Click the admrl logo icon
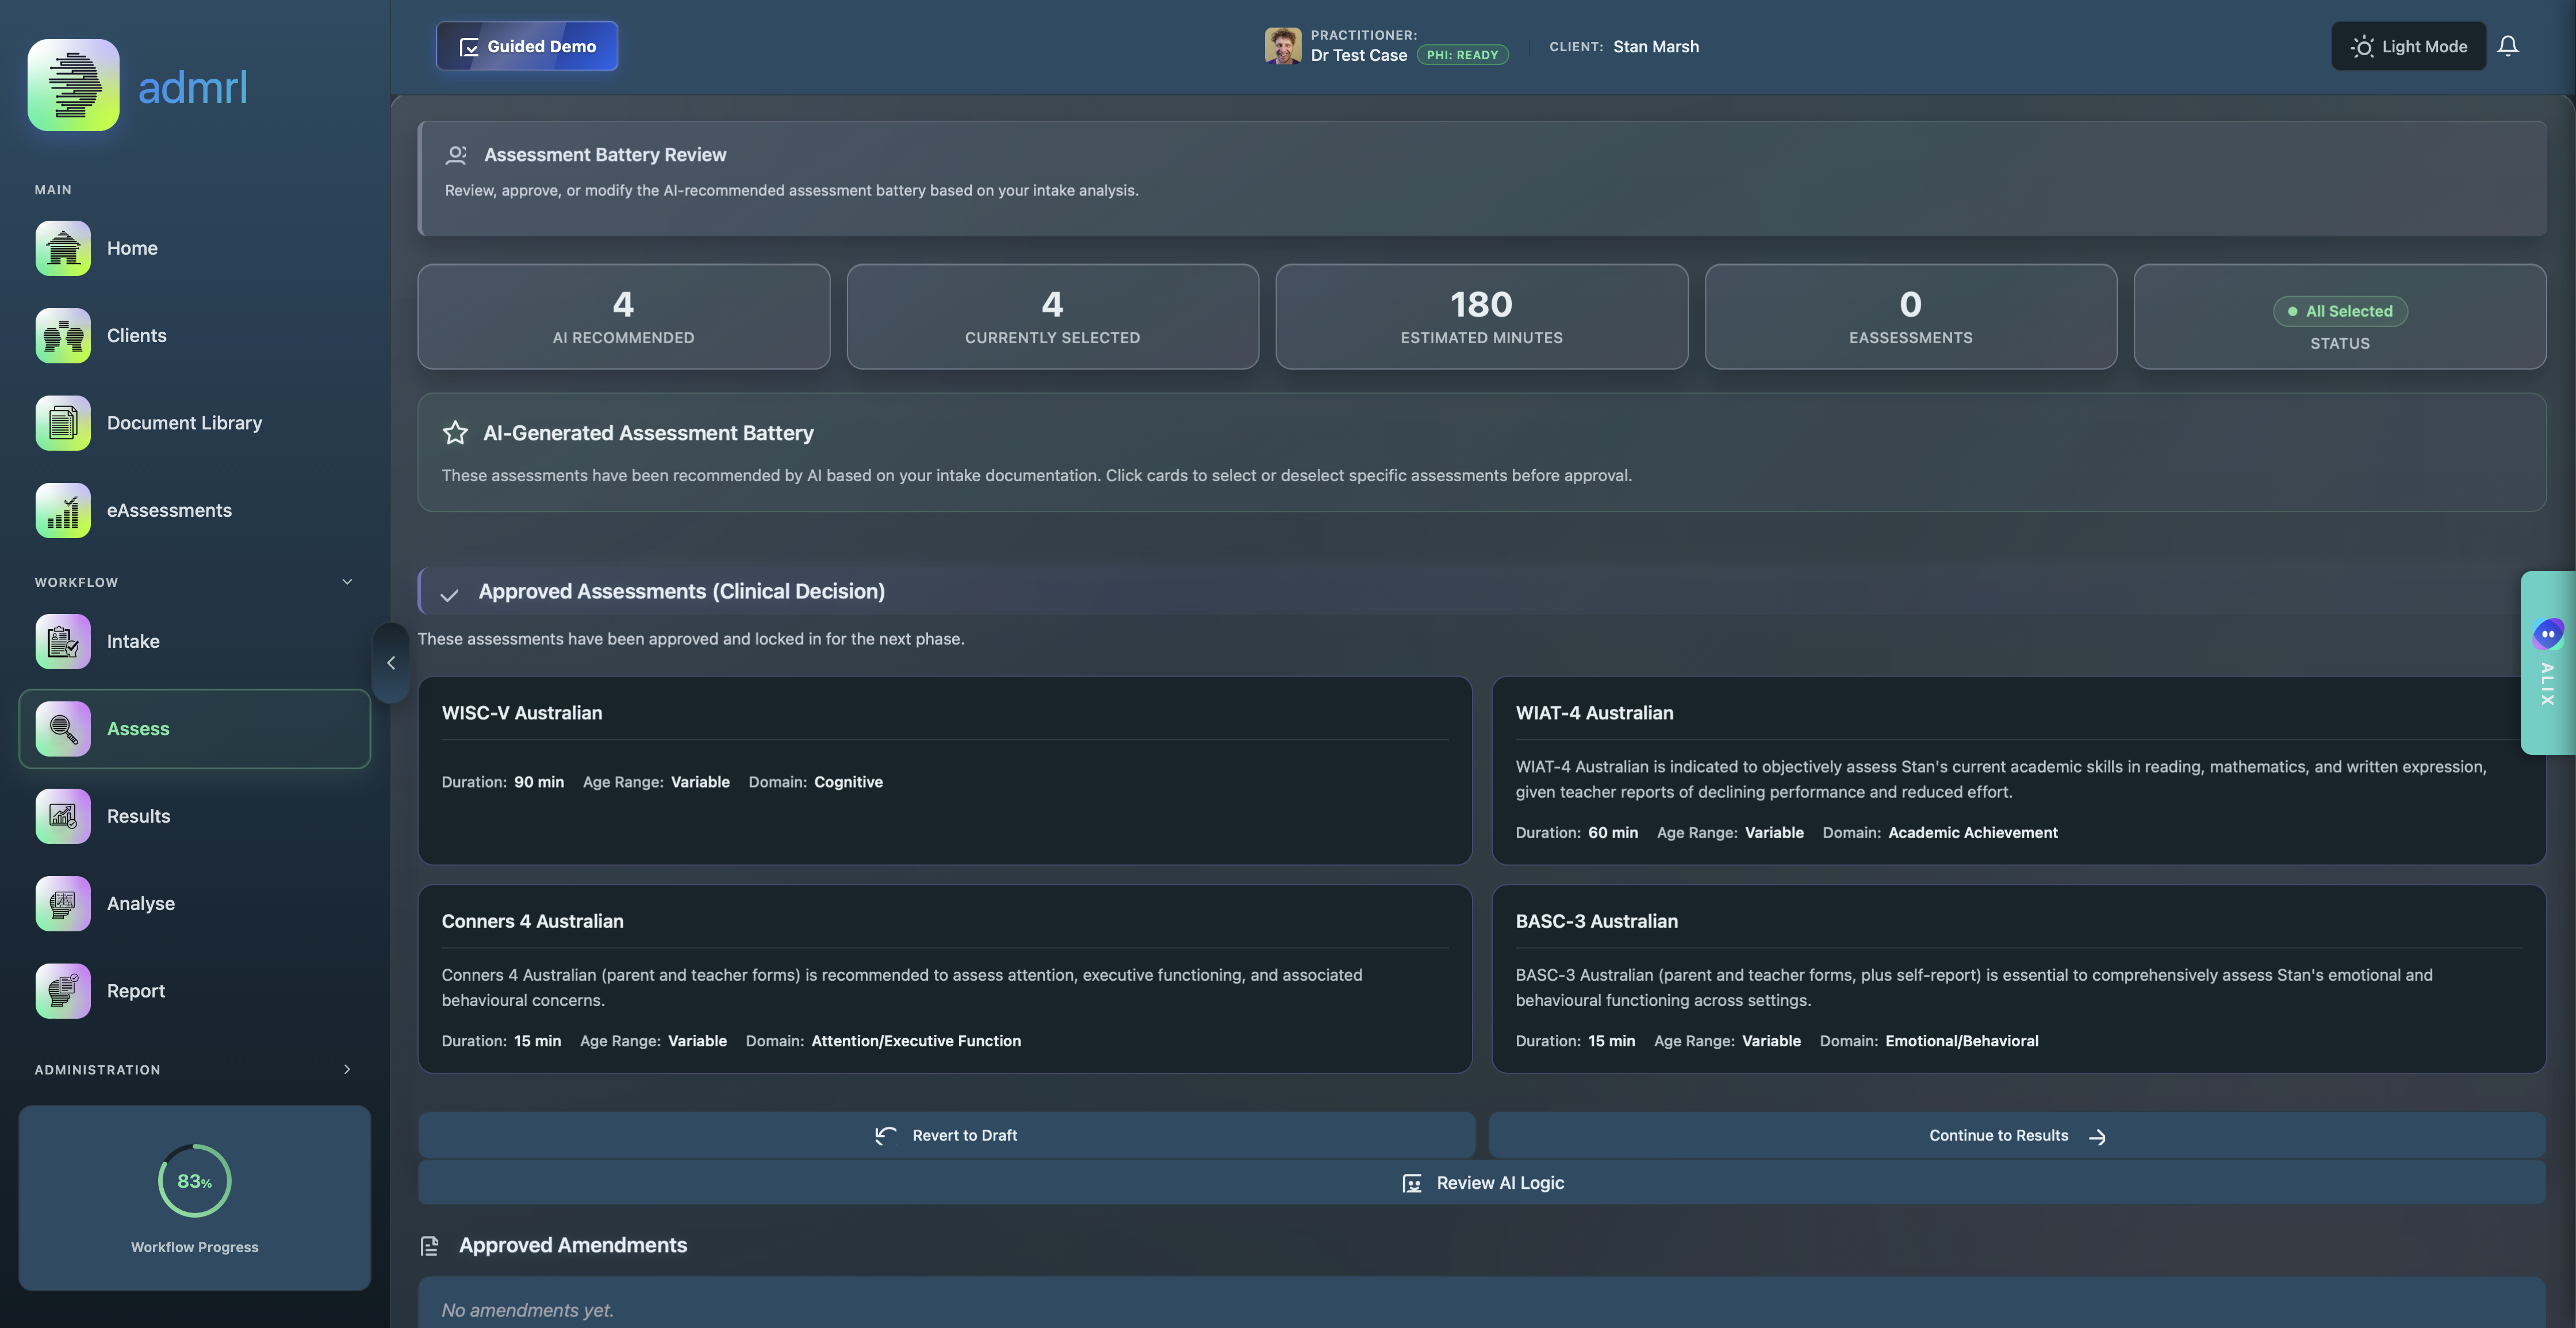This screenshot has width=2576, height=1328. tap(73, 85)
